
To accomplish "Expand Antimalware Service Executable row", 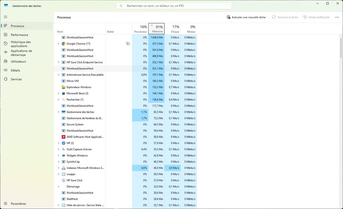I will [59, 75].
